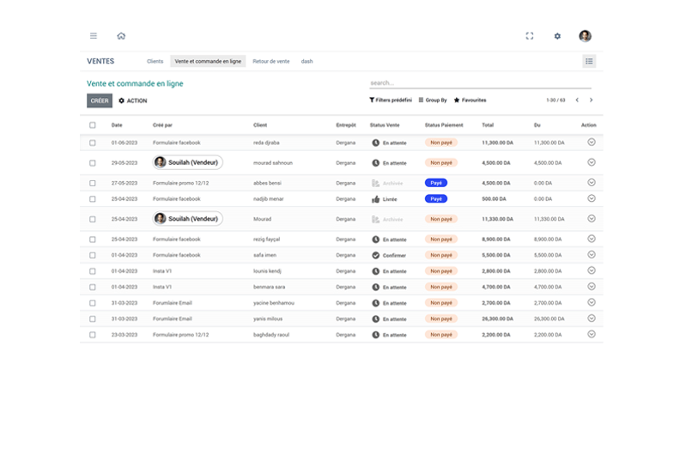
Task: Toggle fullscreen mode icon
Action: pos(530,36)
